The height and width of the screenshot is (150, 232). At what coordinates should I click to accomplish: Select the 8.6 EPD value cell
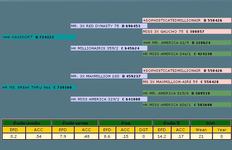[107, 136]
